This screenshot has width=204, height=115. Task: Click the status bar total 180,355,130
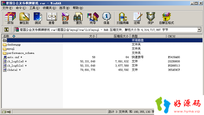coord(142,112)
